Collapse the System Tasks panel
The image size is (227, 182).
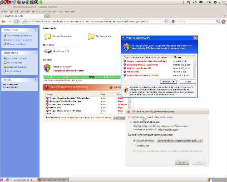(35, 30)
